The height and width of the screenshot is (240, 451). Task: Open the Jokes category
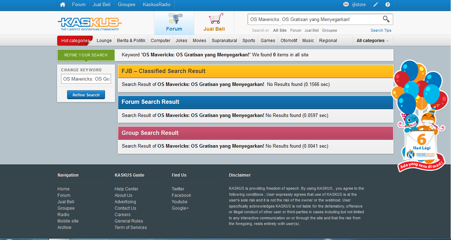click(181, 40)
